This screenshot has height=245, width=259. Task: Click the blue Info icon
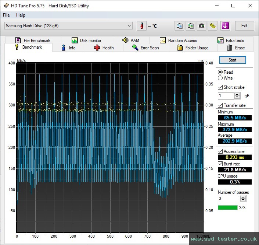(x=64, y=48)
